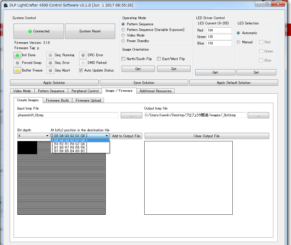
Task: Click Apply Default Solution button
Action: click(x=234, y=83)
